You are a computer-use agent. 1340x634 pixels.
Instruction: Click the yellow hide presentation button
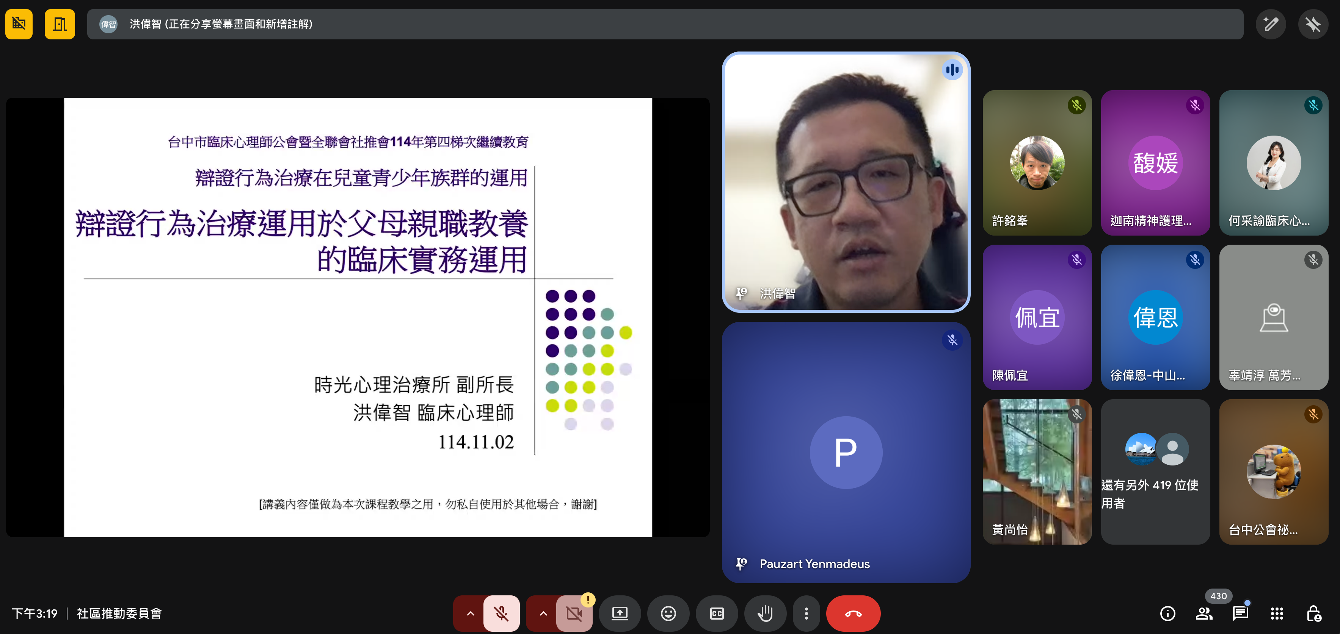[x=19, y=24]
